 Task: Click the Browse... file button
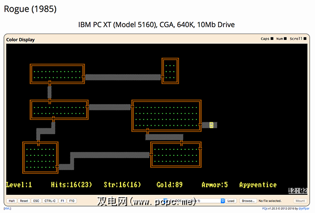(x=248, y=201)
